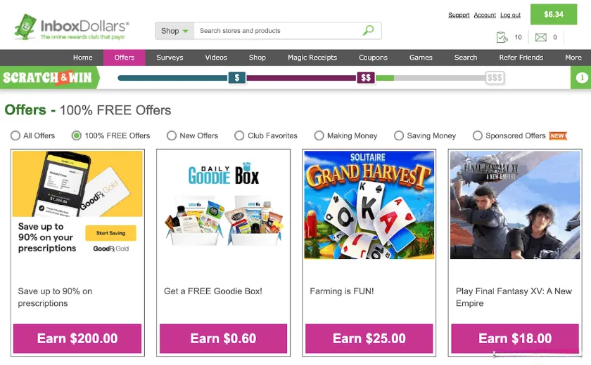Screen dimensions: 591x365
Task: Click the single dollar scratch marker
Action: [237, 78]
